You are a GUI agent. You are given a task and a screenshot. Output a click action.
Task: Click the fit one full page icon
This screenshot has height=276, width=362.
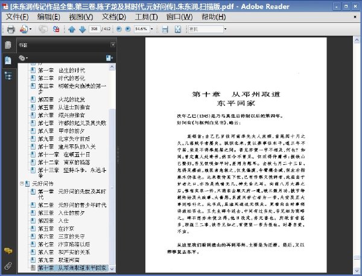pos(177,29)
